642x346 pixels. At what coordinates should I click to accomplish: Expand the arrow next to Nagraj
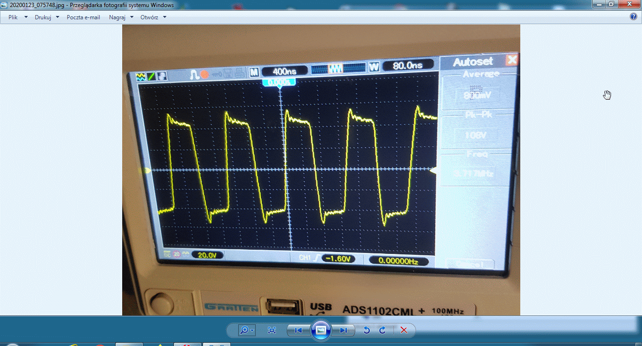point(132,17)
